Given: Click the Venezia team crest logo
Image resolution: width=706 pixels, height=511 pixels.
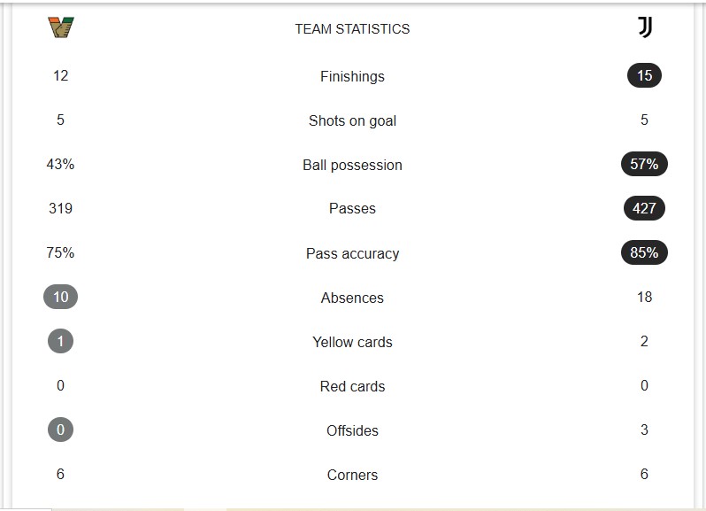Looking at the screenshot, I should (61, 27).
